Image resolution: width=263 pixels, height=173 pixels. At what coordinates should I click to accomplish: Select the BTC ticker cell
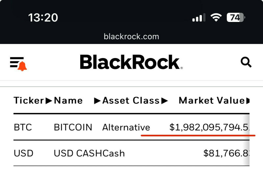click(x=23, y=127)
